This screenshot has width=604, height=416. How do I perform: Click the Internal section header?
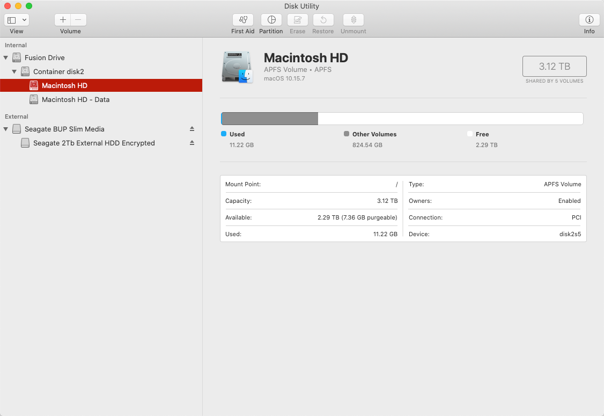pos(16,45)
